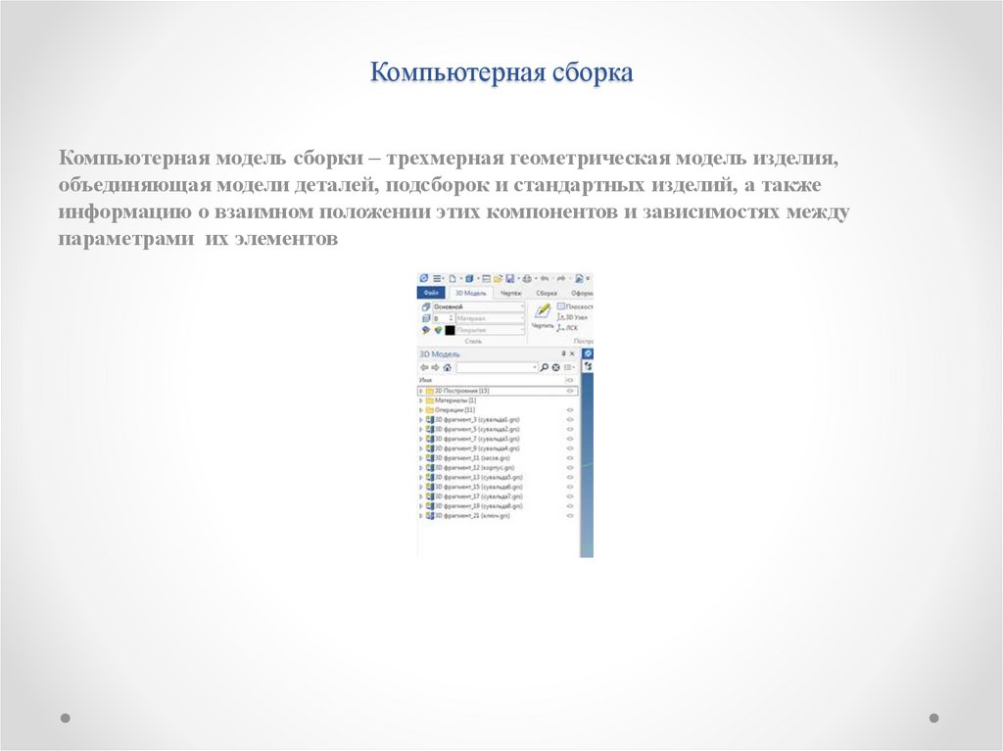The image size is (1003, 751).
Task: Expand the Операции folder
Action: point(420,409)
